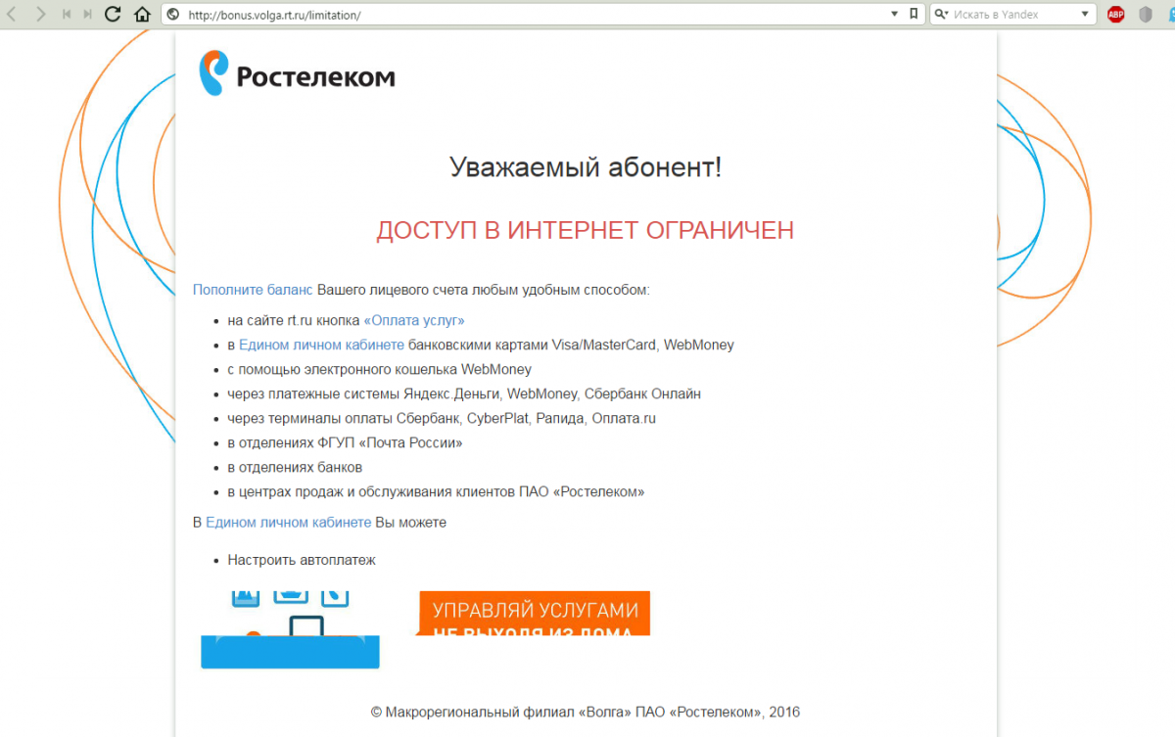Click the gray shield extension icon
The width and height of the screenshot is (1175, 737).
point(1145,14)
